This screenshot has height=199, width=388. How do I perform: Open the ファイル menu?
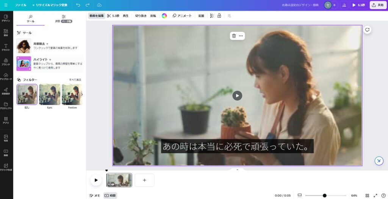coord(20,5)
